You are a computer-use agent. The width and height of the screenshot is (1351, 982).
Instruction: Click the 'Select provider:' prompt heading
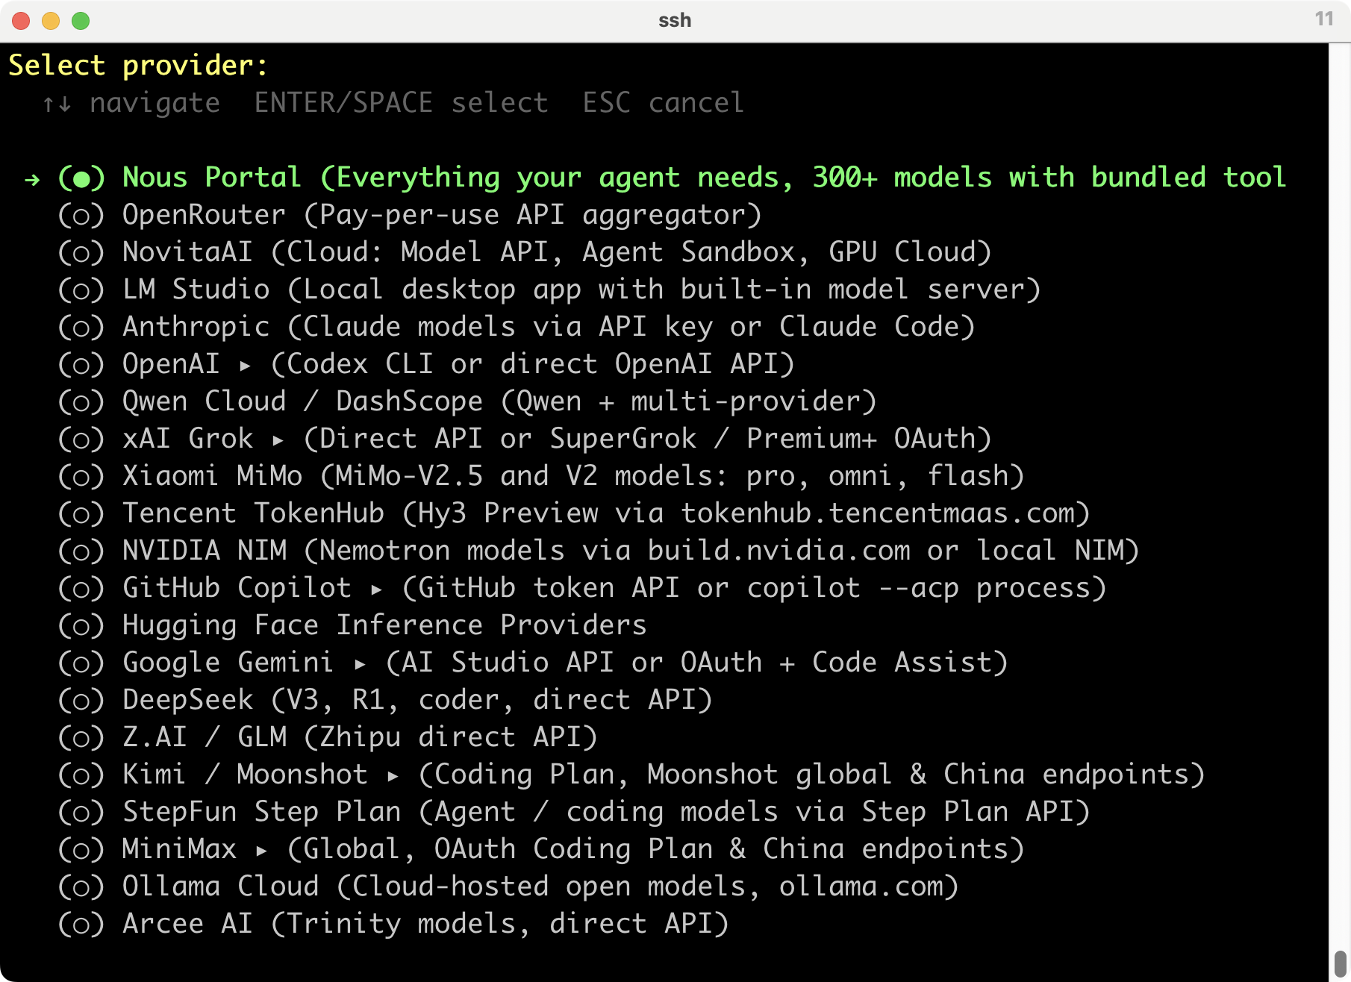(139, 66)
